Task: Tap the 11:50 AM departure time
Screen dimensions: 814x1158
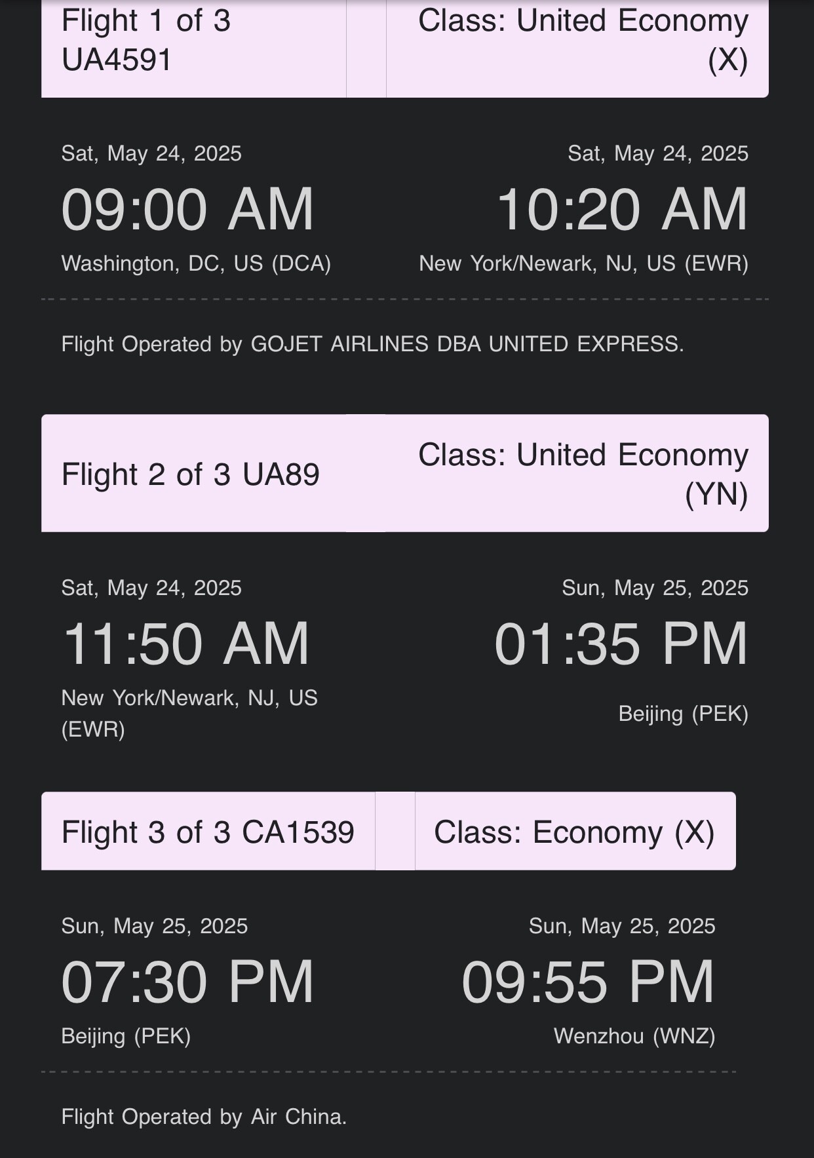Action: coord(185,644)
